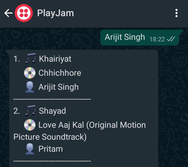Tap the Pritam artist name
Image resolution: width=188 pixels, height=167 pixels.
(x=51, y=149)
